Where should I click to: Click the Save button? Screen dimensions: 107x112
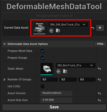[x=54, y=107]
